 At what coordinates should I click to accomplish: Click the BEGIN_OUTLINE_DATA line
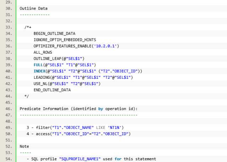click(54, 34)
